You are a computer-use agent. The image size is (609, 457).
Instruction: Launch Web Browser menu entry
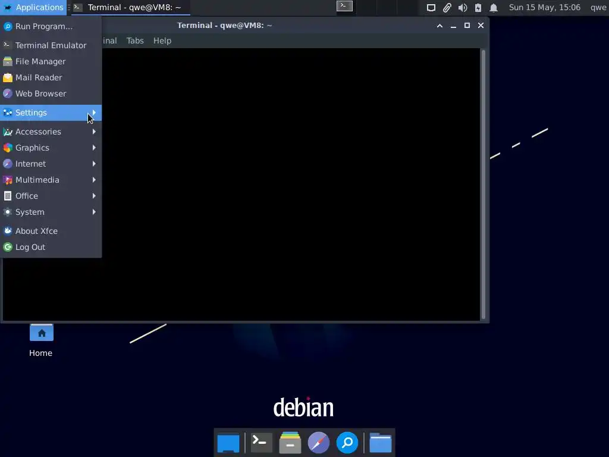pyautogui.click(x=51, y=93)
